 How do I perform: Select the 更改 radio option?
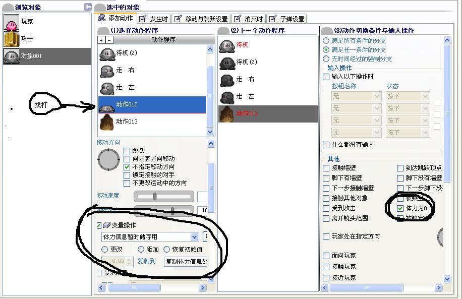[104, 250]
